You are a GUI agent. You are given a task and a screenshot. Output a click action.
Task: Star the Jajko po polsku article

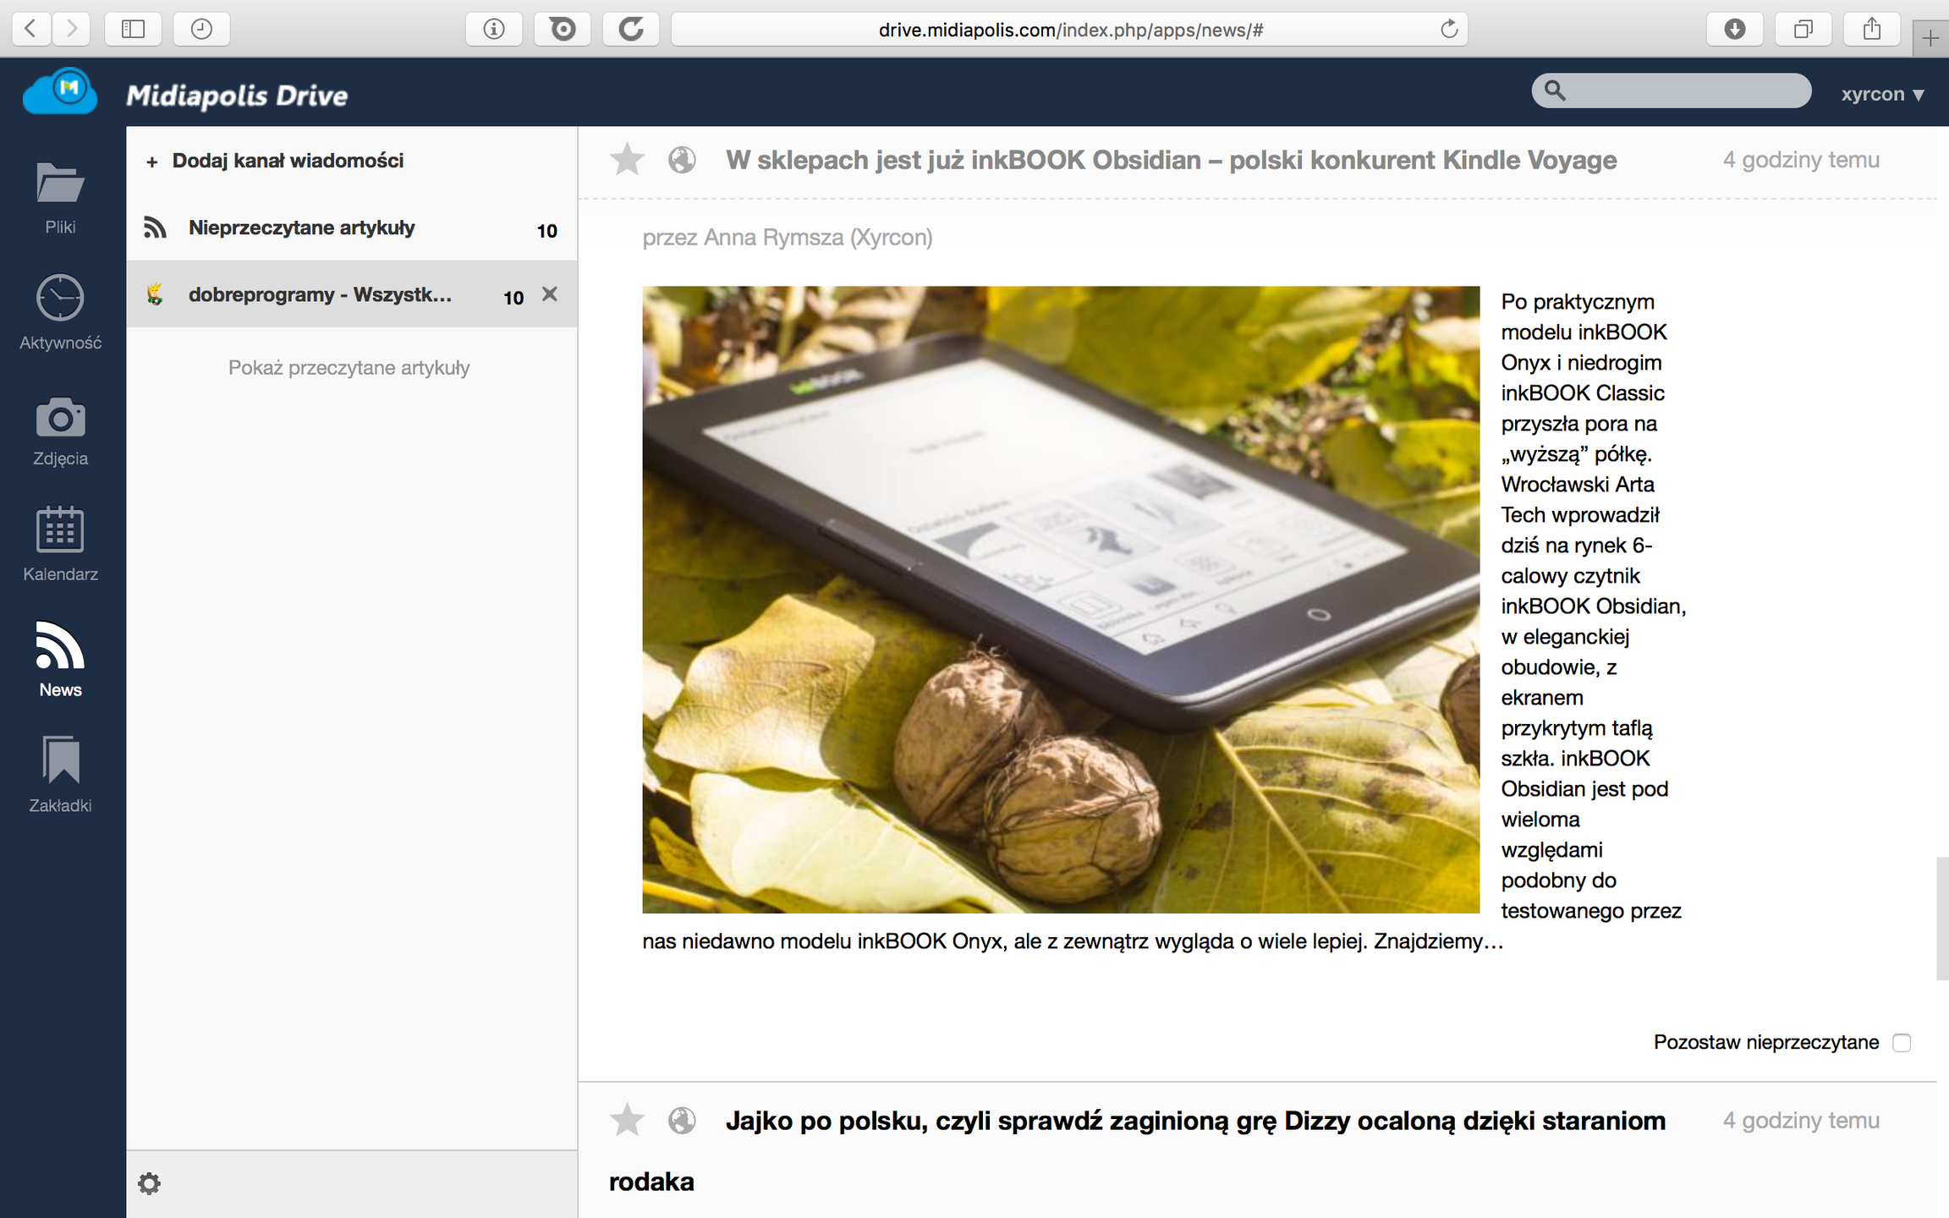(627, 1119)
